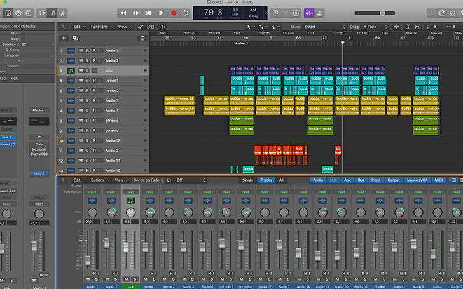Switch mixer view to Single
The image size is (463, 289).
click(x=247, y=180)
